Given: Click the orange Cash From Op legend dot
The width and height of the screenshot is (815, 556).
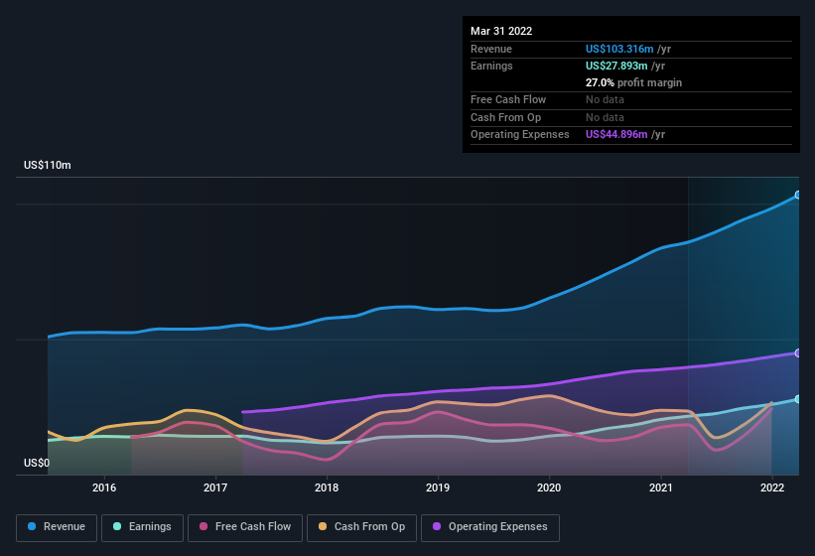Looking at the screenshot, I should pyautogui.click(x=323, y=526).
